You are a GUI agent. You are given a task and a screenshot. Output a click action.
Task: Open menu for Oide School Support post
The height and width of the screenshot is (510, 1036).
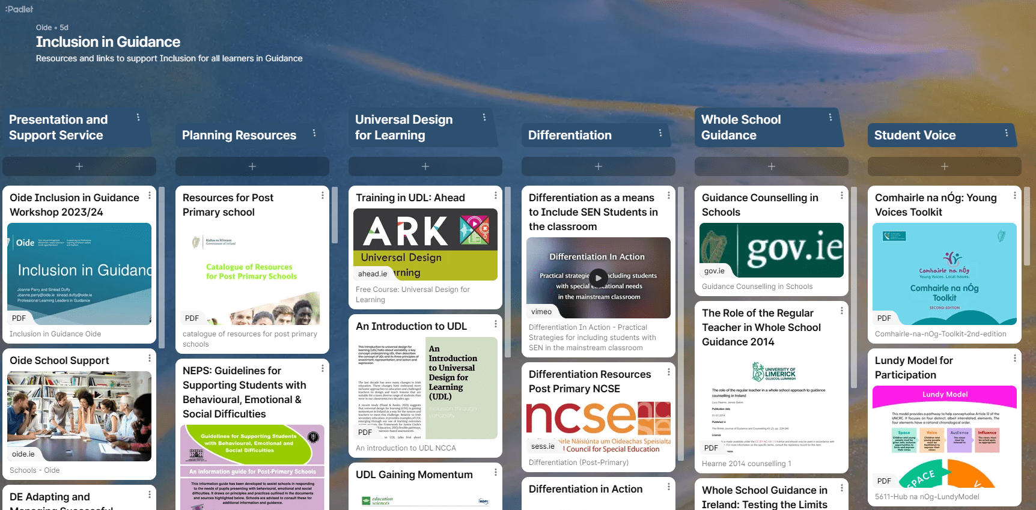pos(150,358)
